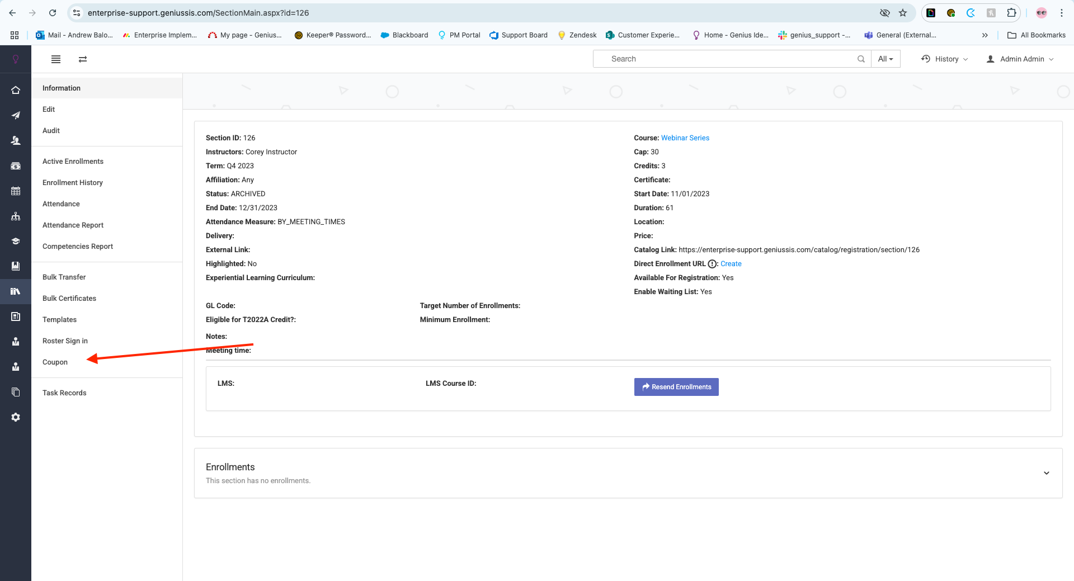Viewport: 1074px width, 581px height.
Task: Show more bookmarks with double chevron
Action: click(x=985, y=35)
